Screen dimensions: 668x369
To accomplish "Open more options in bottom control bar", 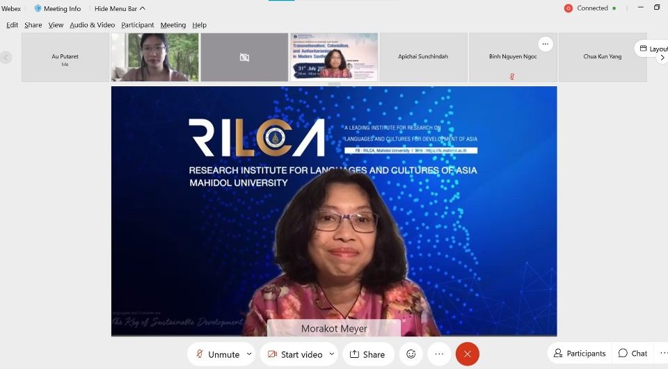I will pyautogui.click(x=439, y=354).
